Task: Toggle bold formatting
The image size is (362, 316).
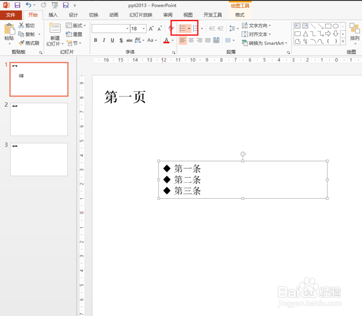Action: coord(95,40)
